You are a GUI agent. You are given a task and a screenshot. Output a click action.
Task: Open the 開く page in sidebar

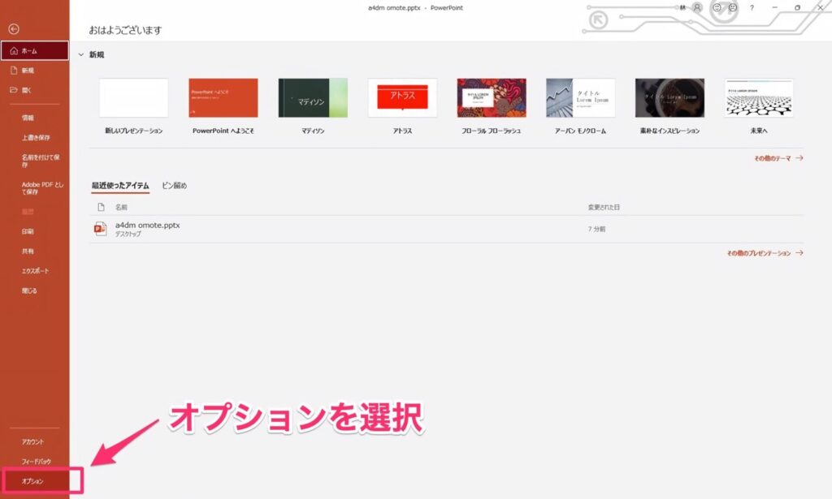(34, 90)
